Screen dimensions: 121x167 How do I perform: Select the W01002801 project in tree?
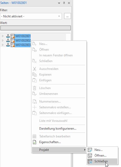tap(23, 36)
